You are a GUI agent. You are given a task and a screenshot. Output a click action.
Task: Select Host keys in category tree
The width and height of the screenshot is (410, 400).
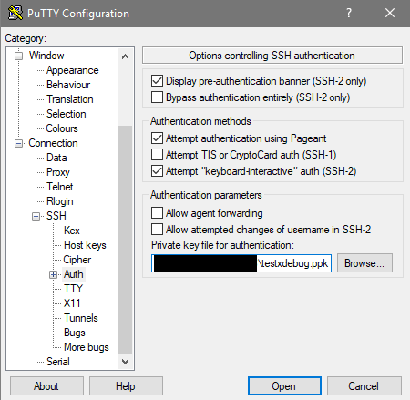85,245
